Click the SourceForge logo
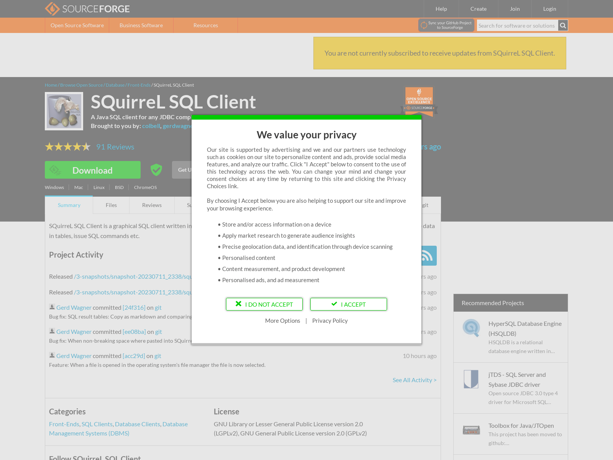This screenshot has height=460, width=613. [x=87, y=9]
